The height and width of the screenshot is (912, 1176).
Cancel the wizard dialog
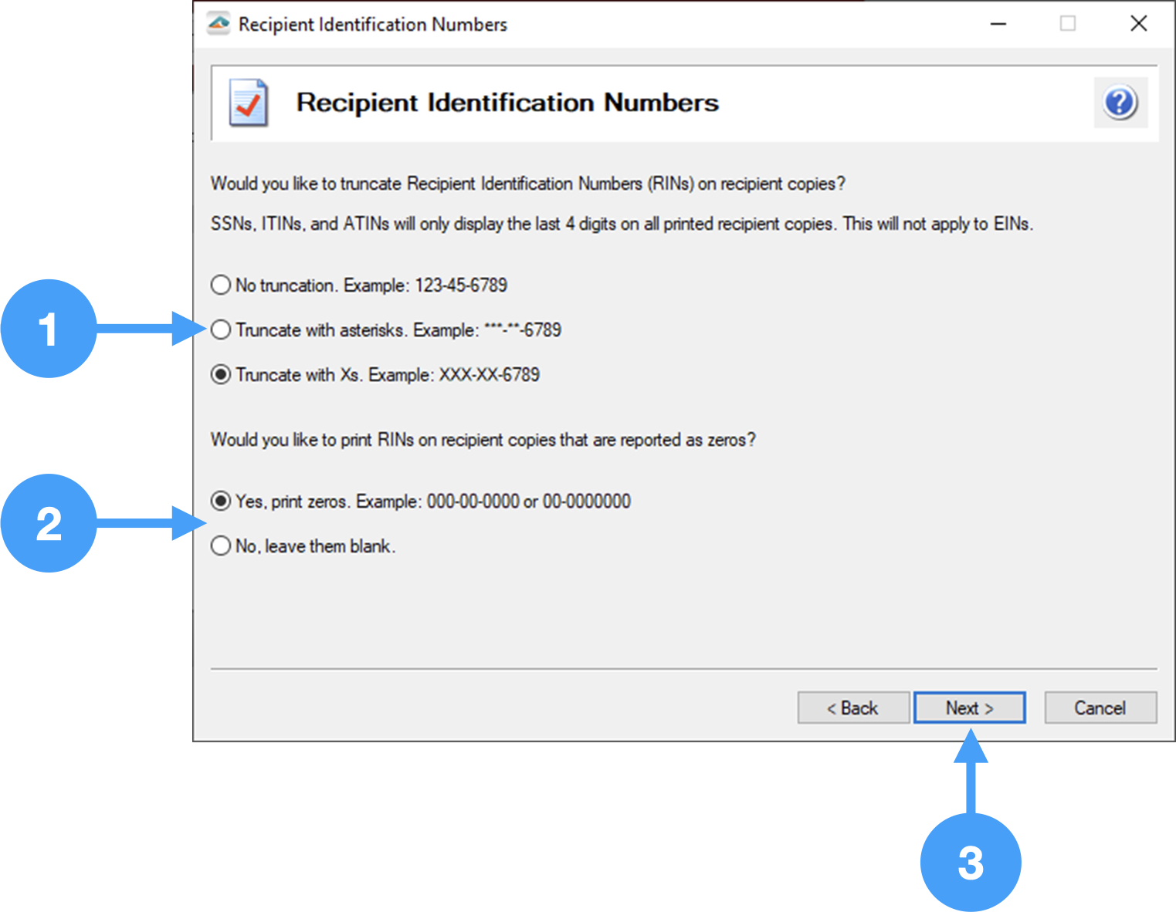coord(1100,708)
